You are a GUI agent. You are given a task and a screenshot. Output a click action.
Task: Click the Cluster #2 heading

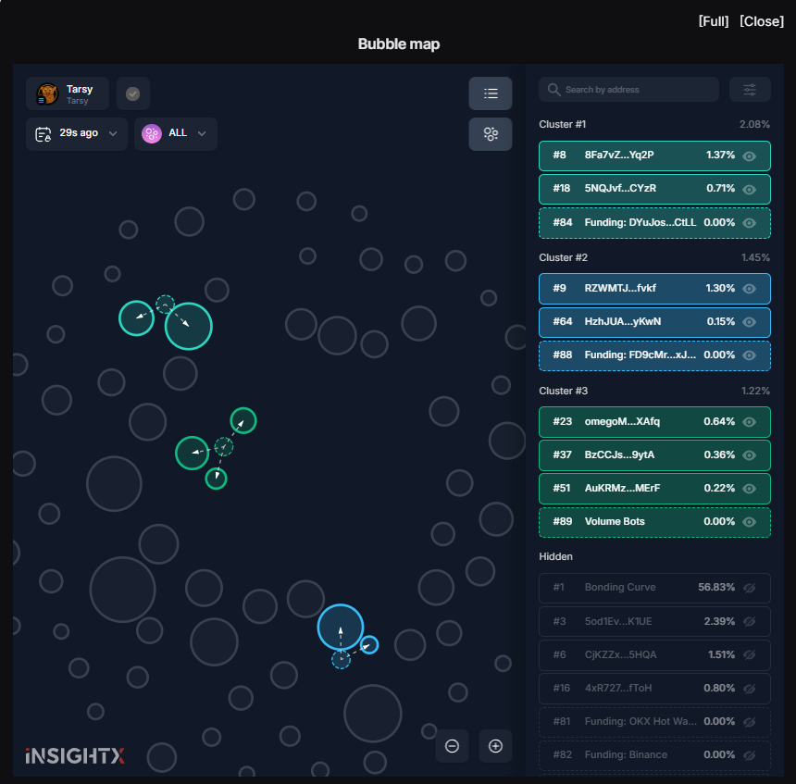[x=563, y=257]
